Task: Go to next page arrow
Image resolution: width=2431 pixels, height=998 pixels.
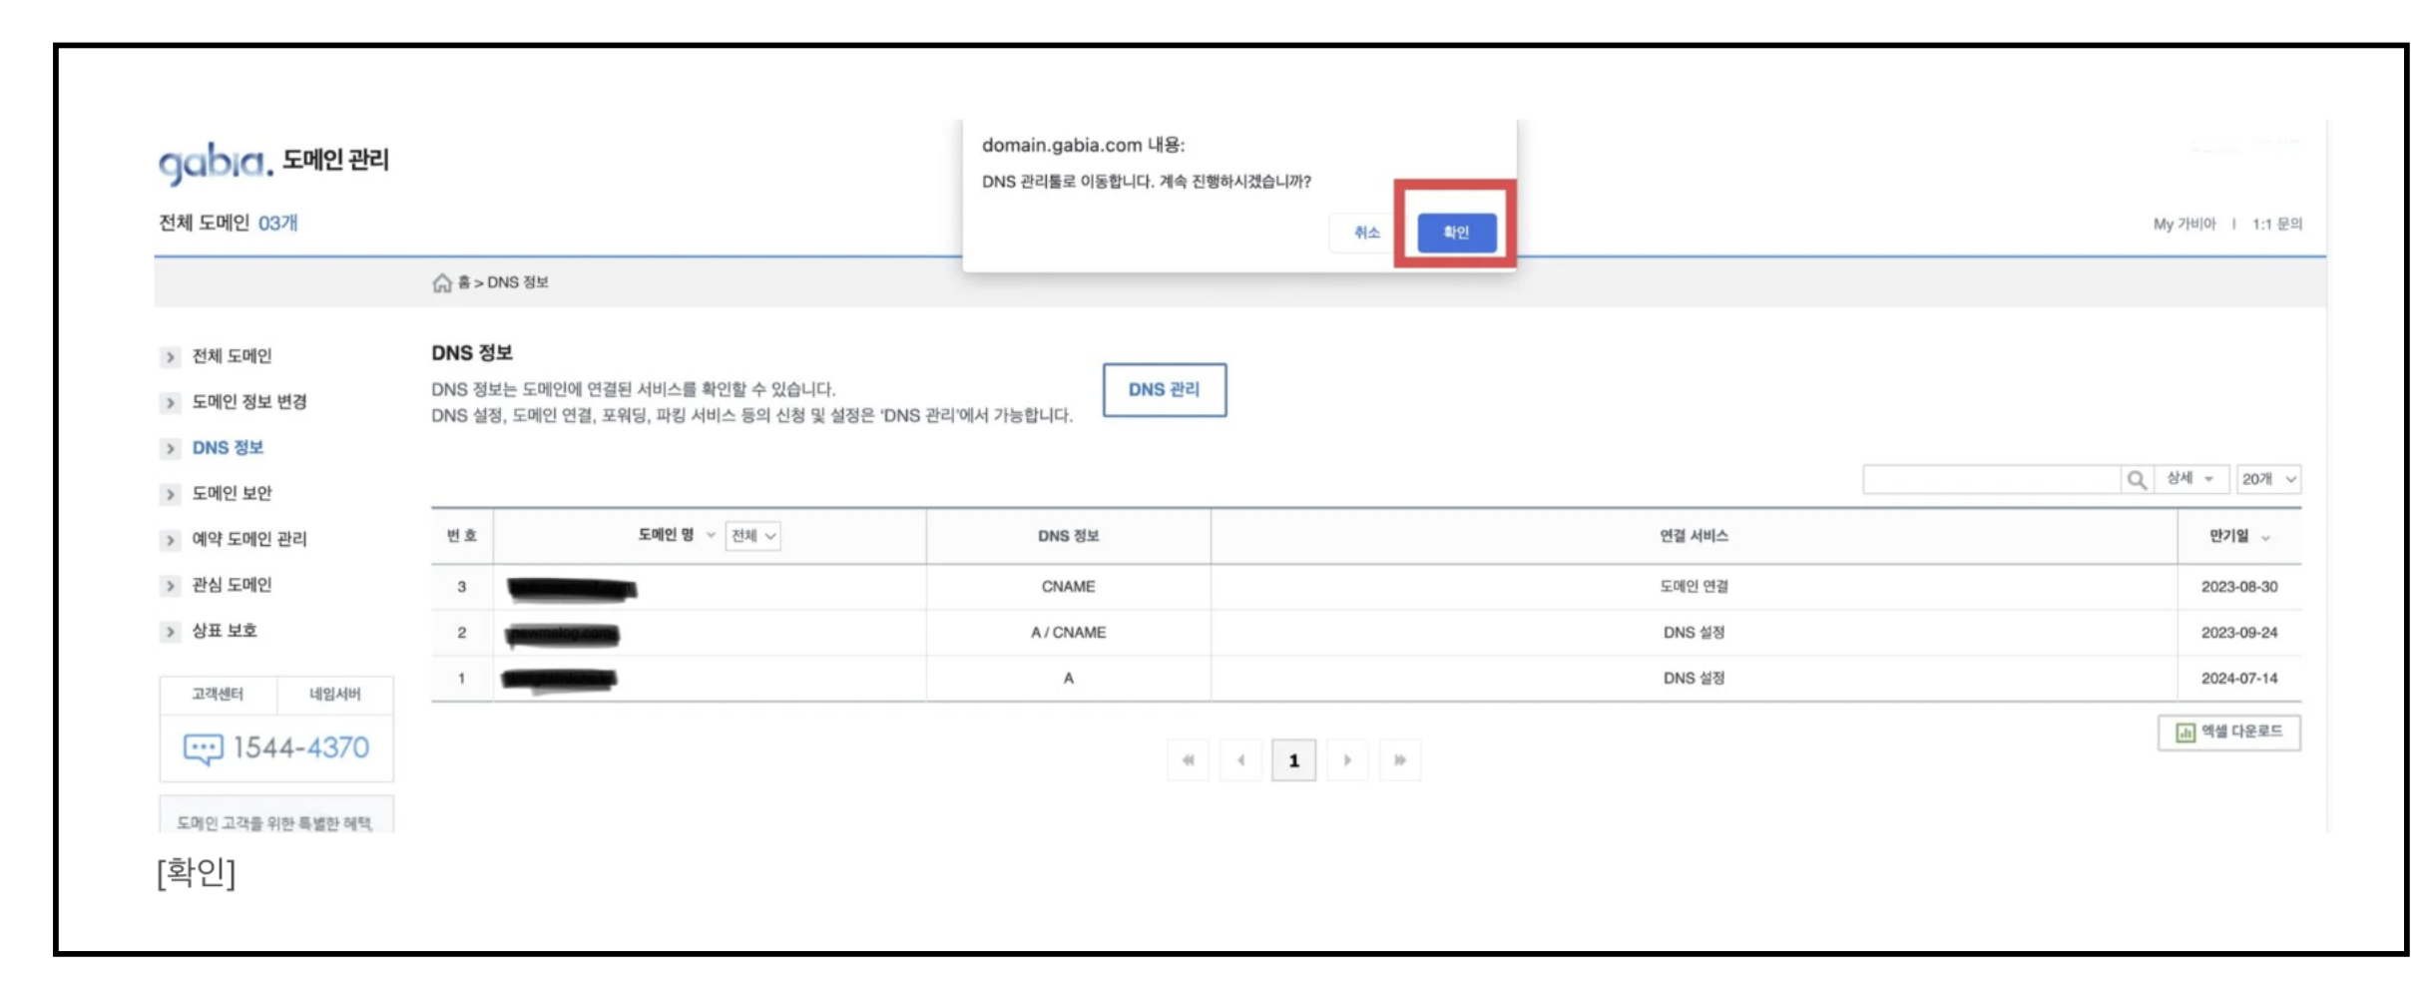Action: (1347, 760)
